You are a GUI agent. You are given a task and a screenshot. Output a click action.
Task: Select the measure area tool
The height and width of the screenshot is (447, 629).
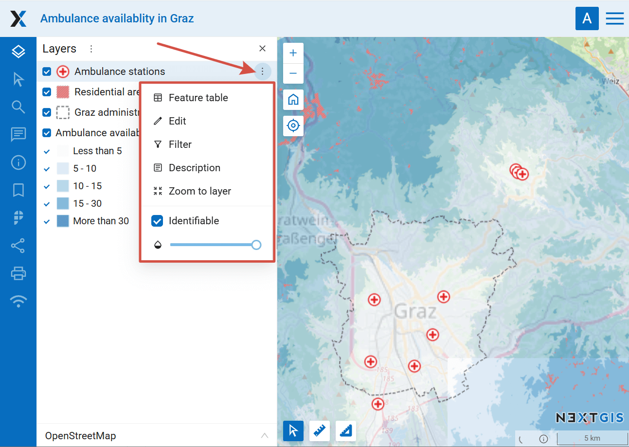(346, 431)
